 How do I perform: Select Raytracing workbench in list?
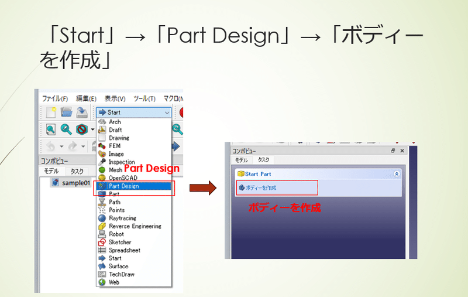click(134, 219)
